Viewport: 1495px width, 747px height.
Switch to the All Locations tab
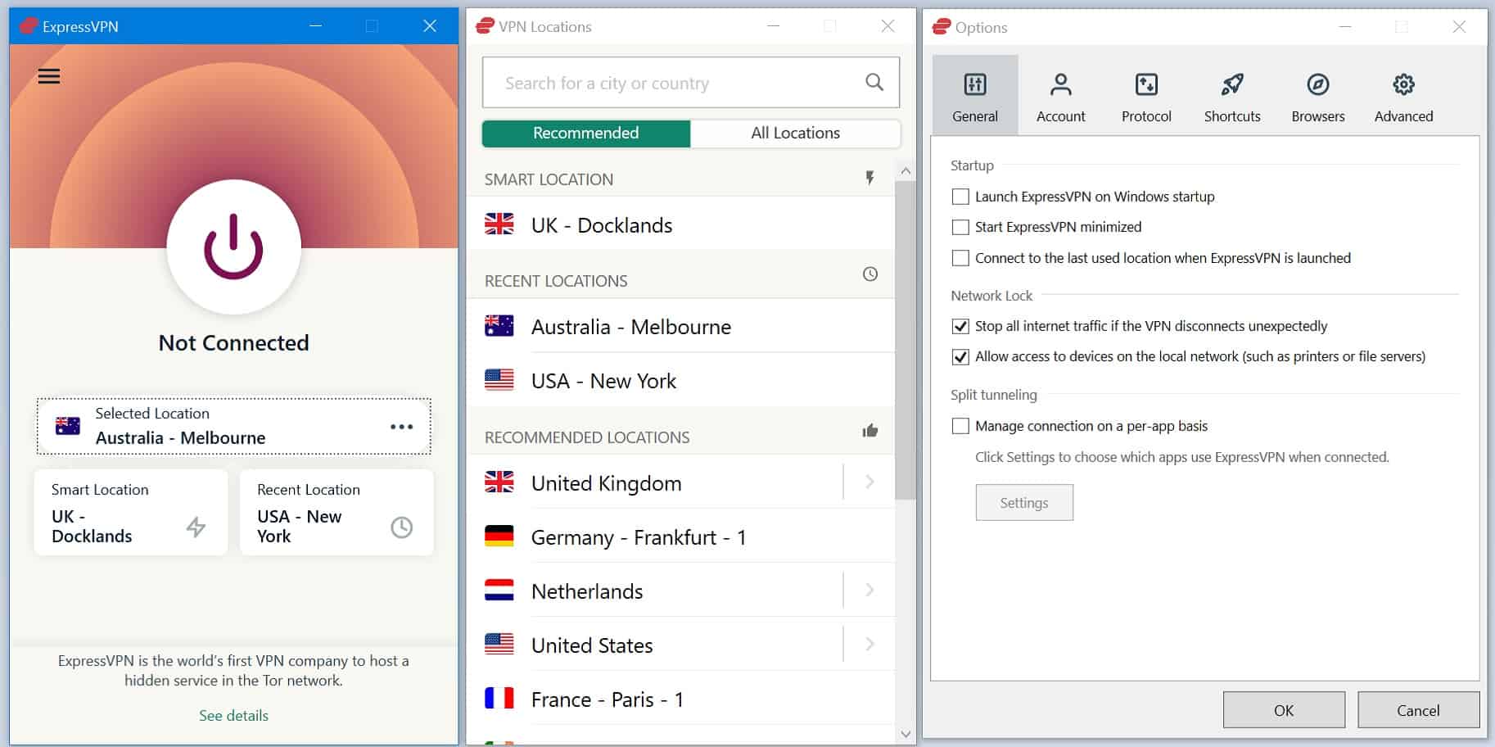[x=795, y=134]
